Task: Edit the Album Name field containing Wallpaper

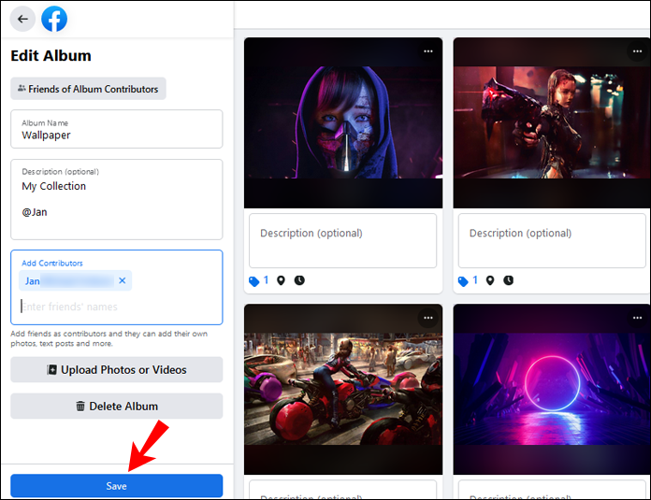Action: tap(117, 129)
